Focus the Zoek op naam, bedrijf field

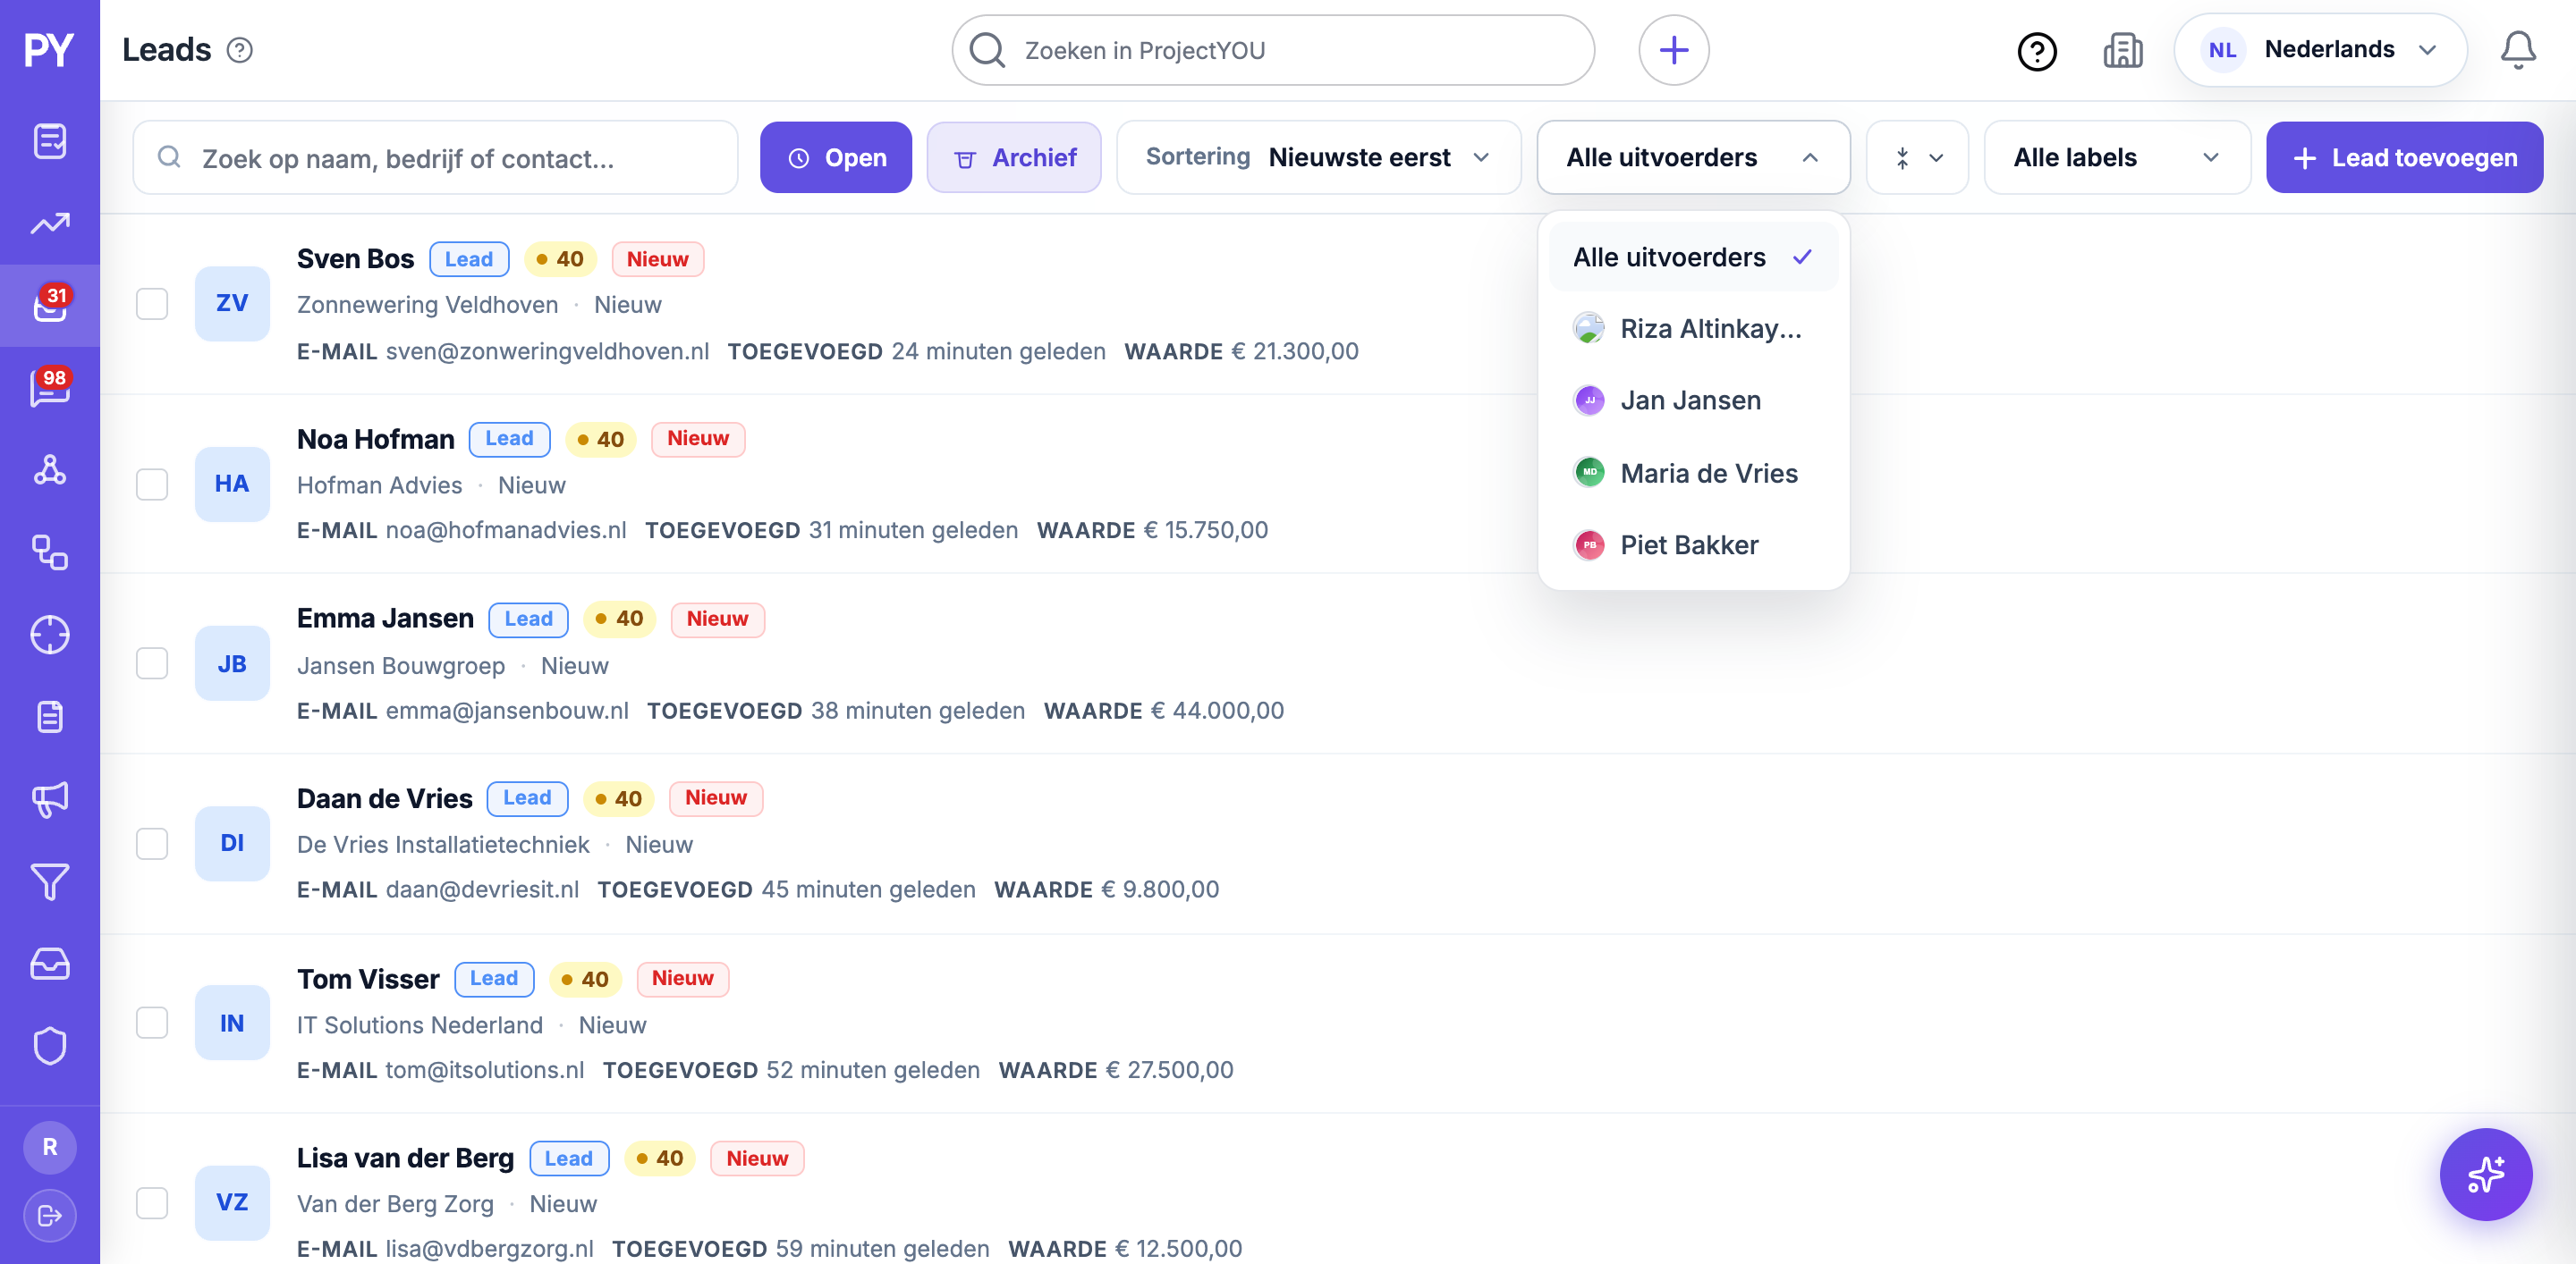pos(435,156)
